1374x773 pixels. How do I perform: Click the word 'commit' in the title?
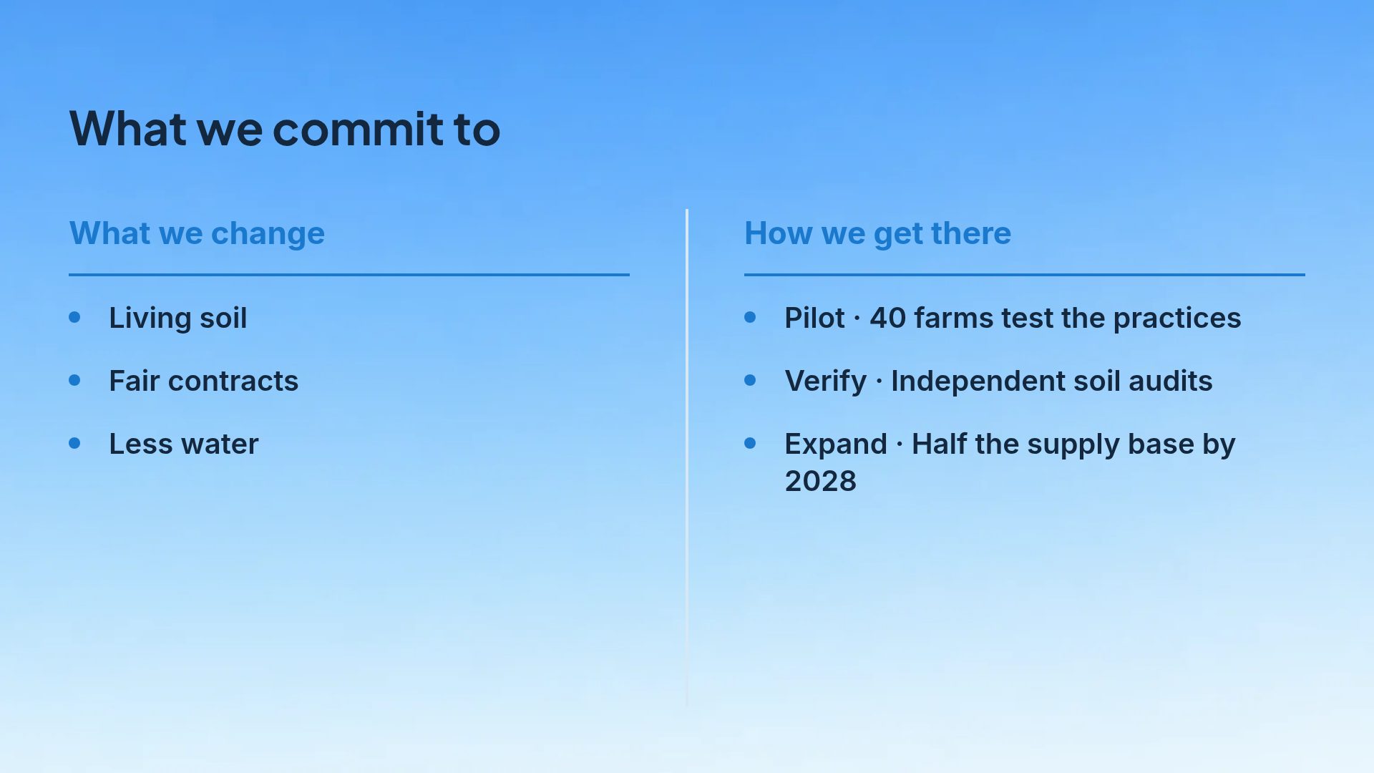click(359, 130)
